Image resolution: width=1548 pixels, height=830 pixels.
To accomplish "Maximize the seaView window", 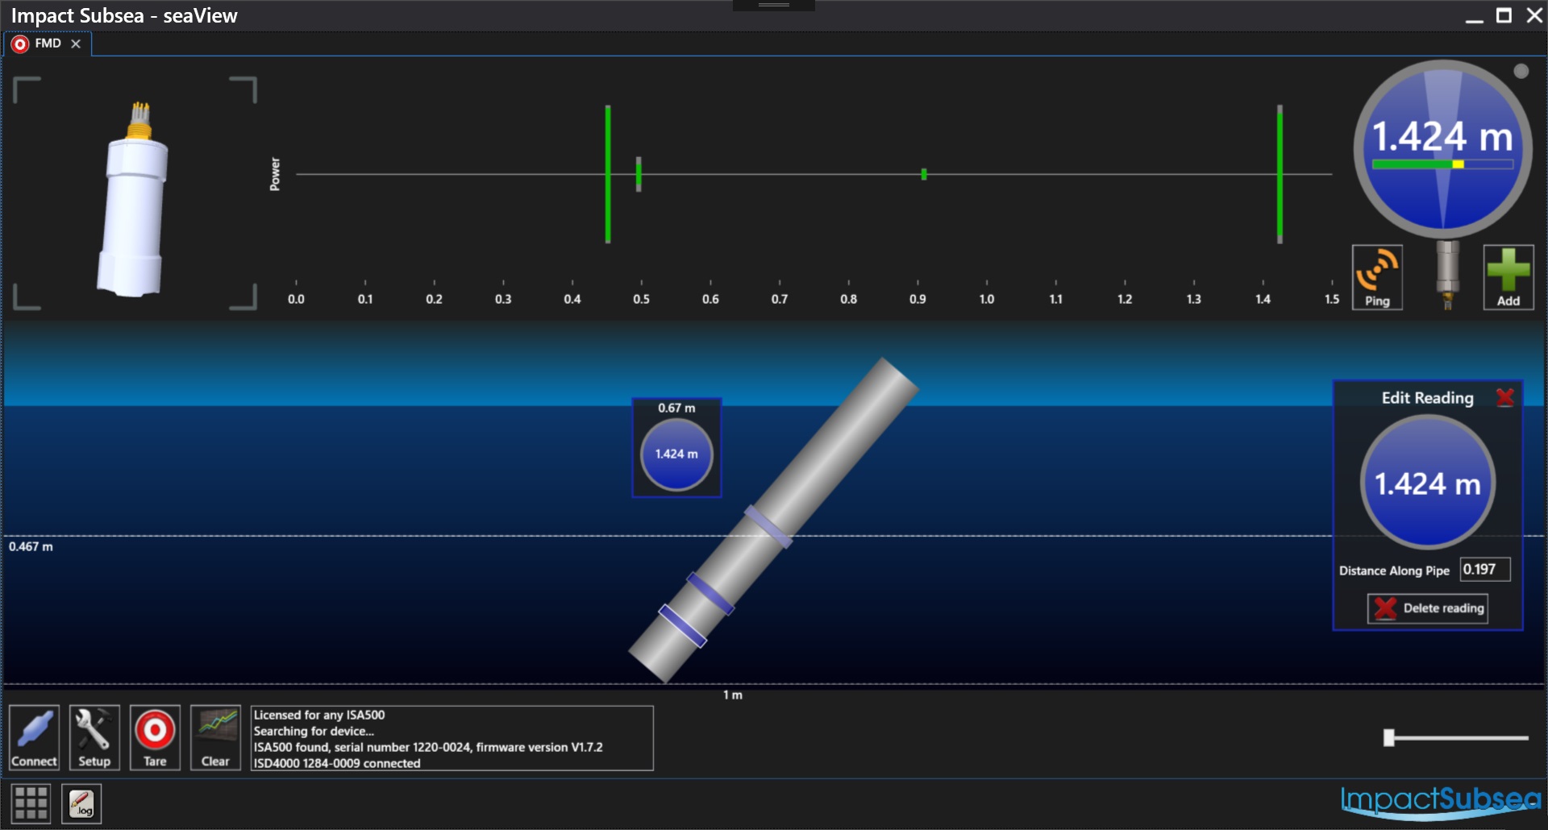I will (1504, 15).
